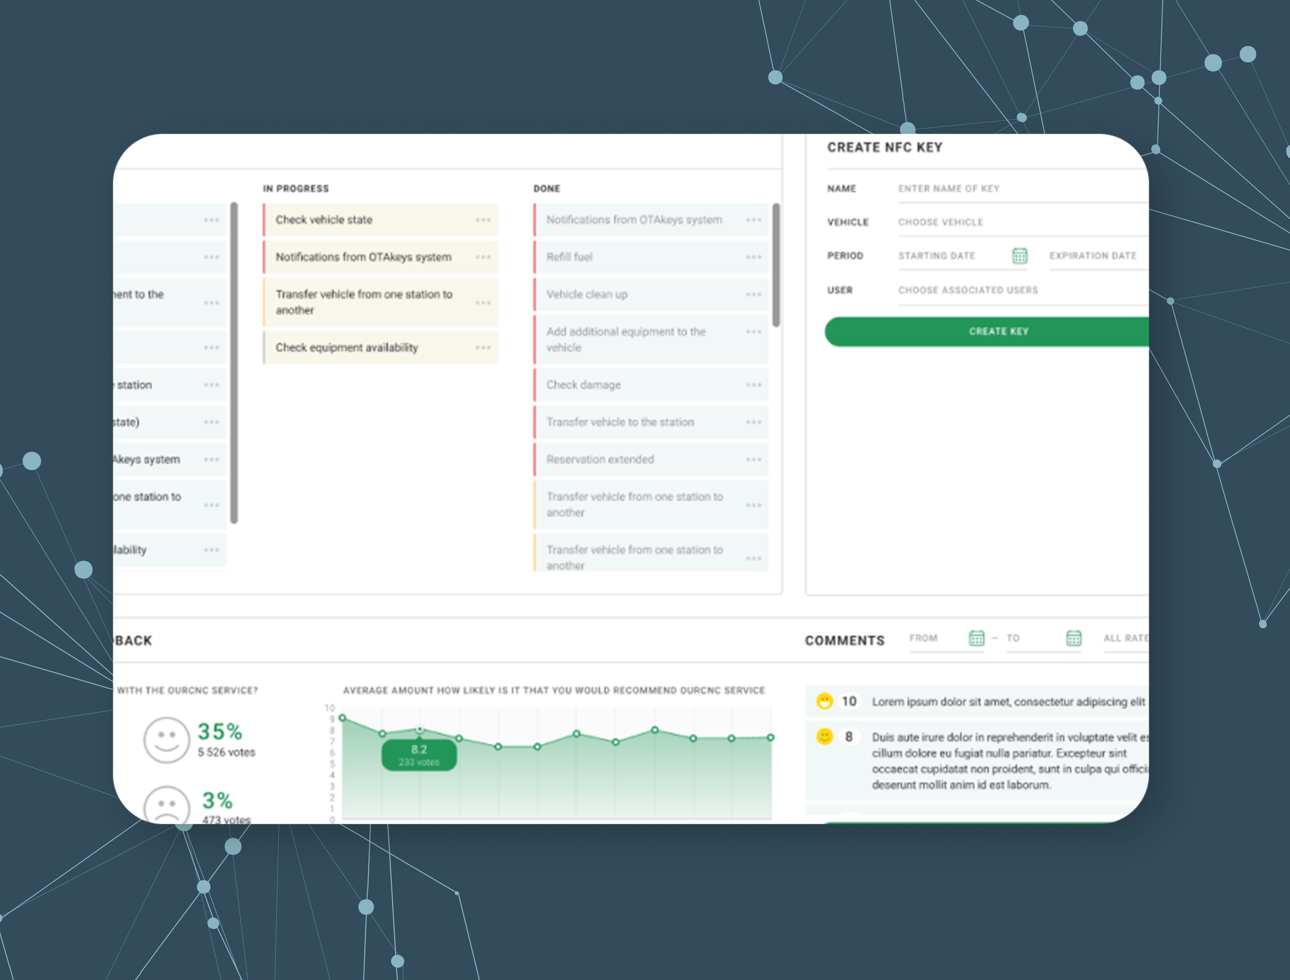Open the starting date calendar picker
Screen dimensions: 1290x980
click(x=1019, y=255)
